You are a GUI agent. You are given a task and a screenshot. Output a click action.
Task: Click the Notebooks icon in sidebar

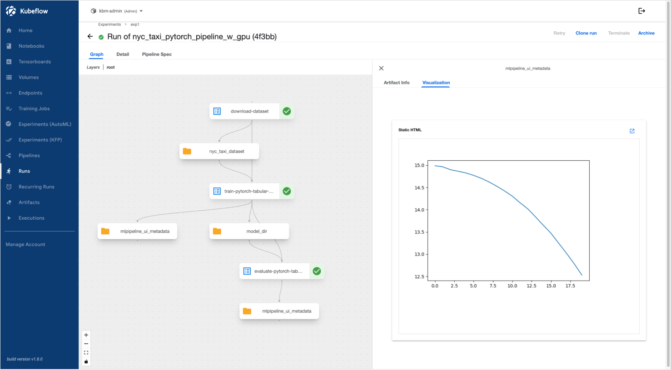pyautogui.click(x=9, y=46)
